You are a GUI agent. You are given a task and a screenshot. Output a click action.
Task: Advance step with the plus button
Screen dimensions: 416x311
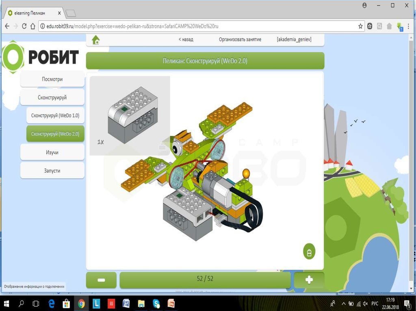pyautogui.click(x=309, y=280)
